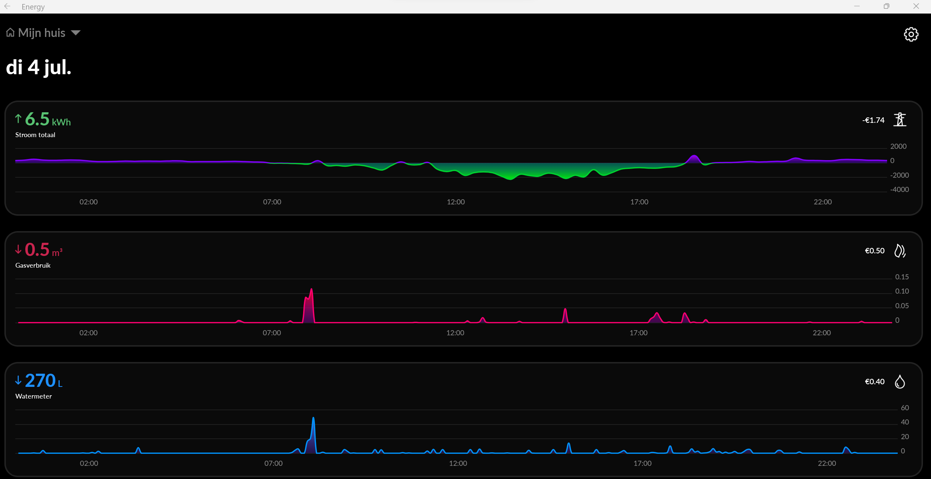Click the gas flame icon
Viewport: 931px width, 479px height.
tap(900, 251)
